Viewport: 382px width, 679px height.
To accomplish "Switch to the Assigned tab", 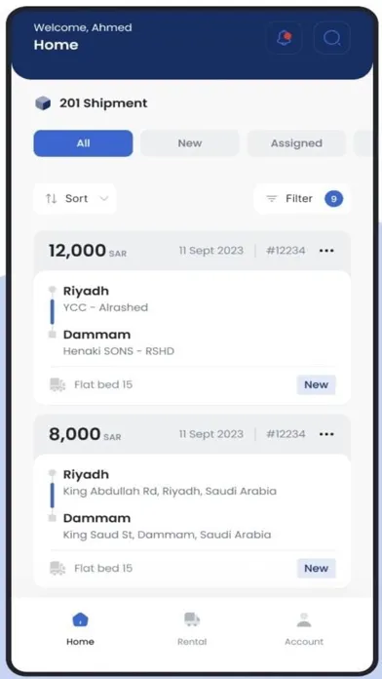I will [296, 143].
